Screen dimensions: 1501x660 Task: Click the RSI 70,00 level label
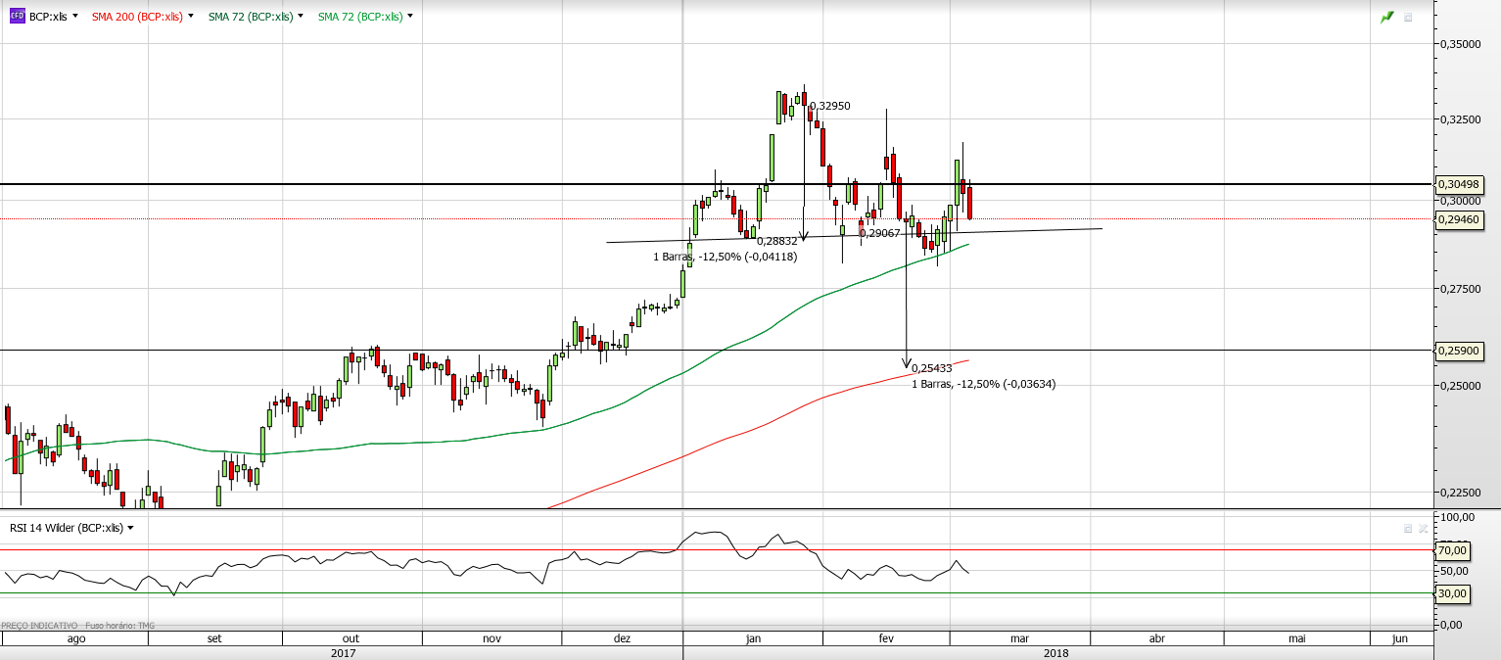tap(1452, 551)
